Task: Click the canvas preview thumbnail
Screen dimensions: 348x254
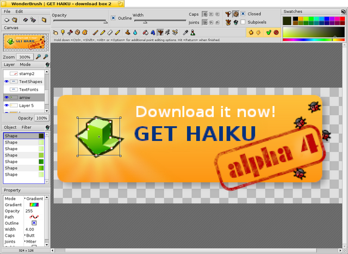Action: tap(26, 42)
